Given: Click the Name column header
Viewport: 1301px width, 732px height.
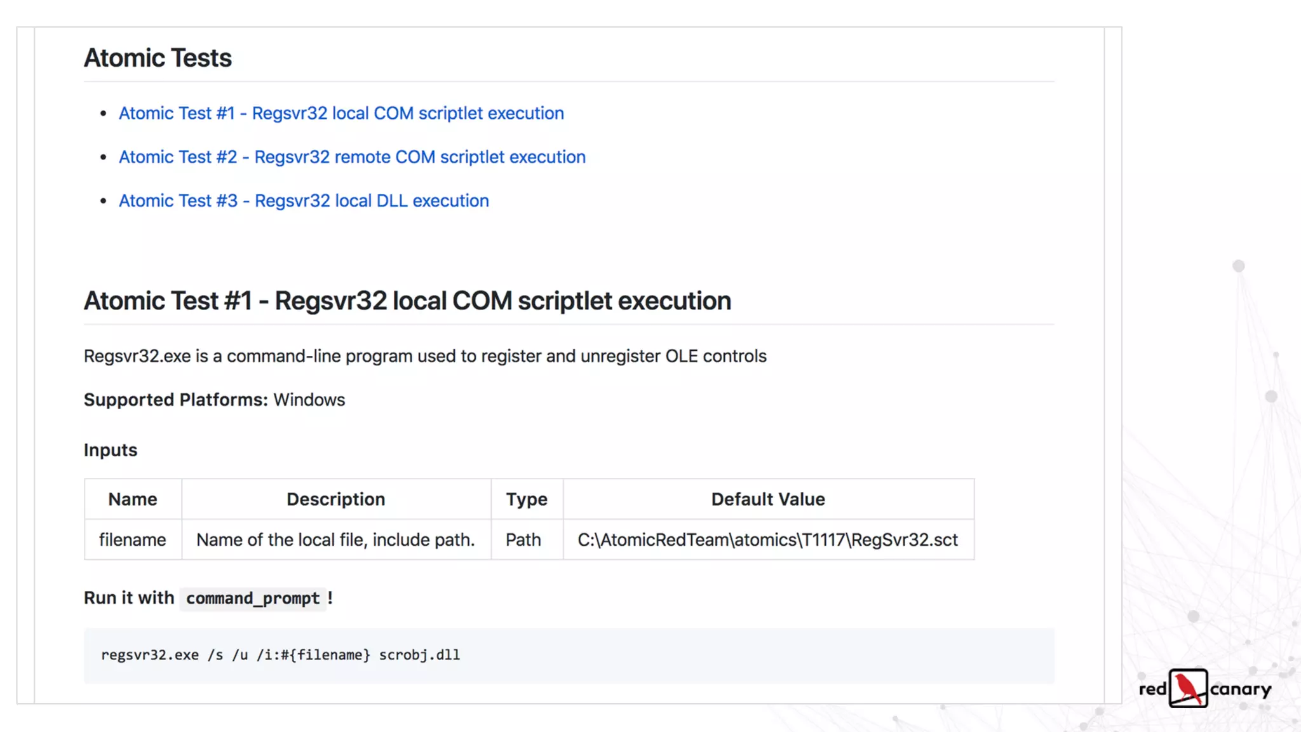Looking at the screenshot, I should [x=132, y=499].
